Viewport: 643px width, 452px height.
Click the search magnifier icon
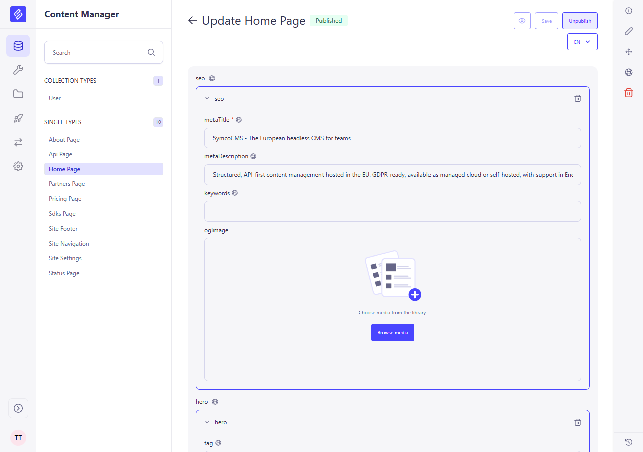151,52
